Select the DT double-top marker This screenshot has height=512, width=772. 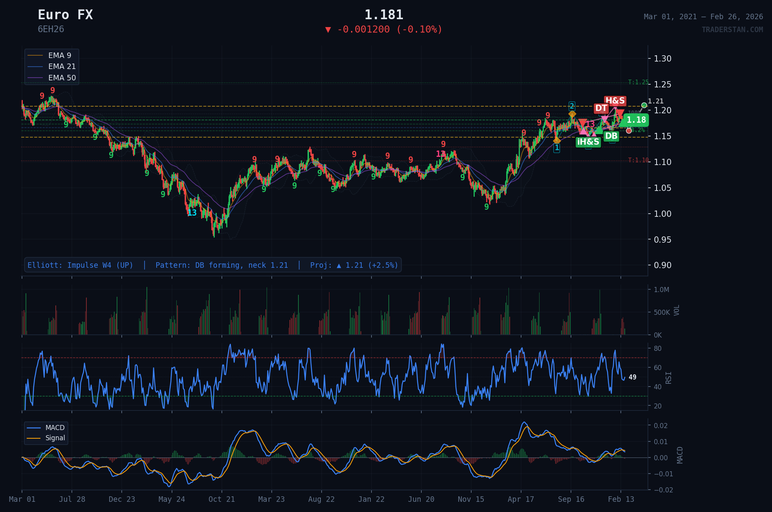pyautogui.click(x=602, y=108)
